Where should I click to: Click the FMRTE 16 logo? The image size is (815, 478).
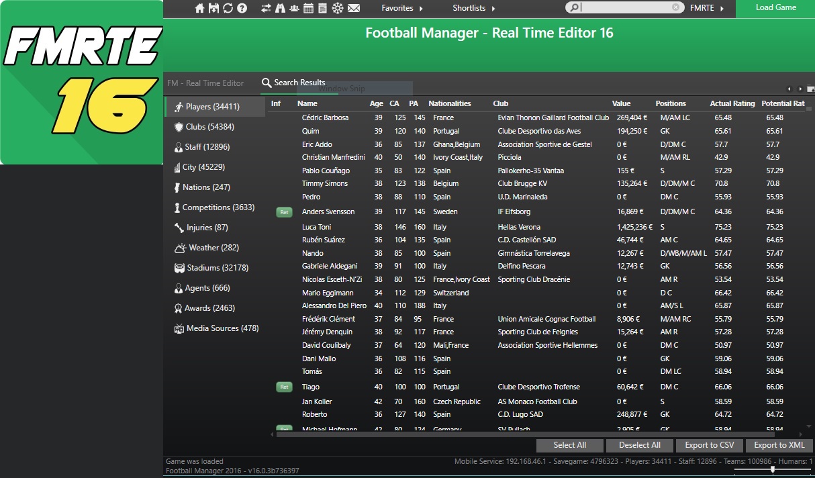pos(82,82)
